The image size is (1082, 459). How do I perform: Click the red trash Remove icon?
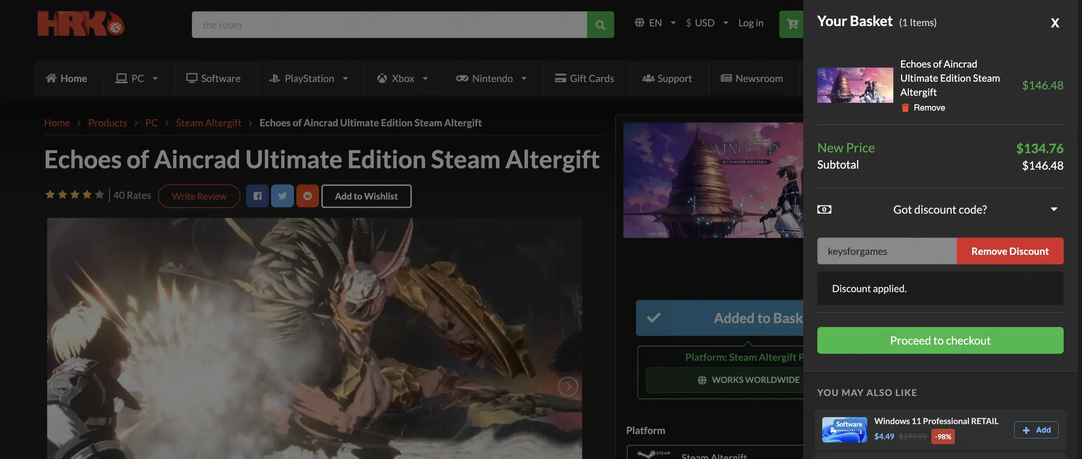905,108
